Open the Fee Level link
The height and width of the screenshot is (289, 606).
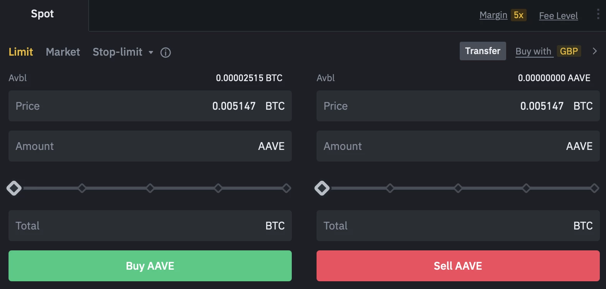pyautogui.click(x=558, y=16)
